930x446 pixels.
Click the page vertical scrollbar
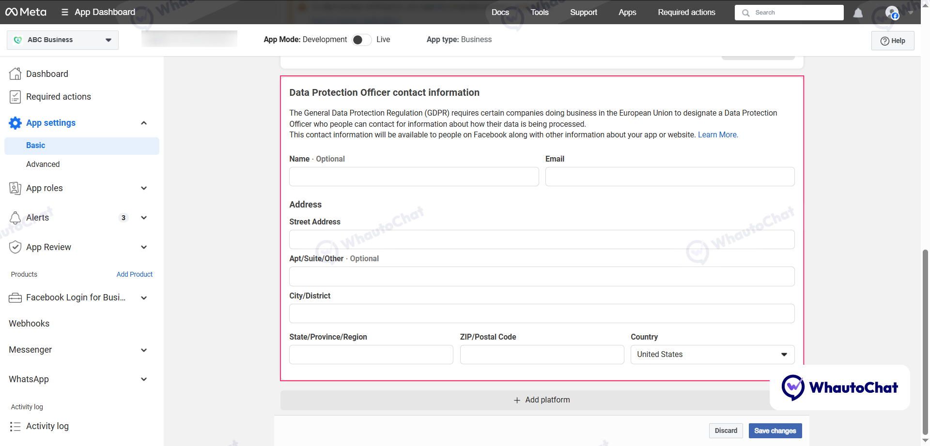[925, 342]
